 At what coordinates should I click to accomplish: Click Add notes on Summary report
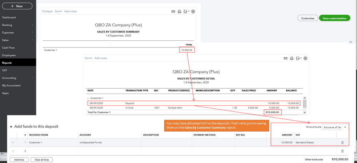[x=71, y=11]
